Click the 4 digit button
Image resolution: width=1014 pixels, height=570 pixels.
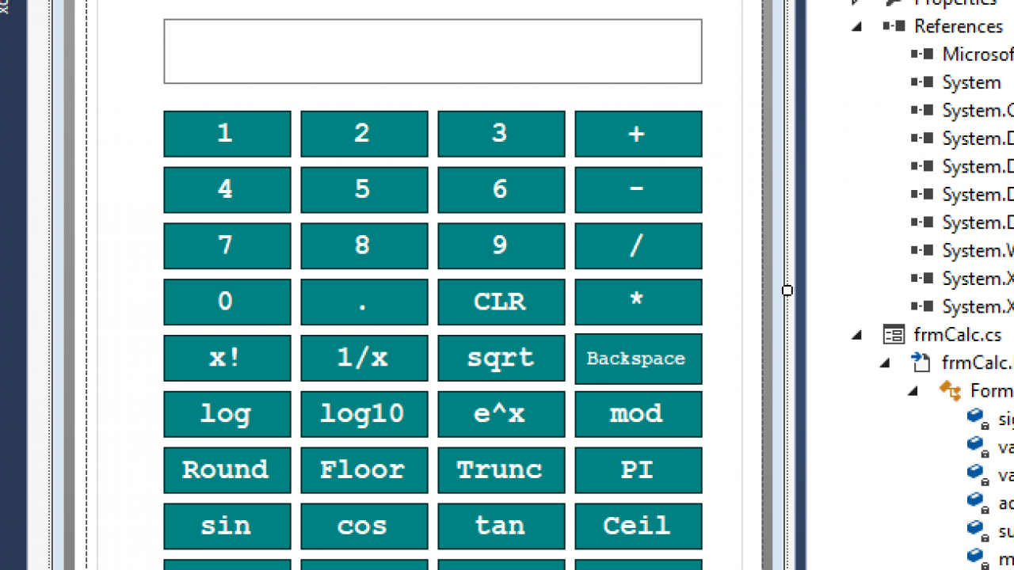pos(227,190)
